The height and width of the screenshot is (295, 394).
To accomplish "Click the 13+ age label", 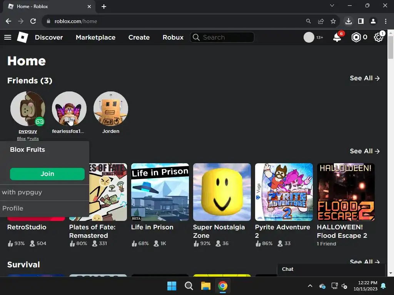I will (320, 38).
